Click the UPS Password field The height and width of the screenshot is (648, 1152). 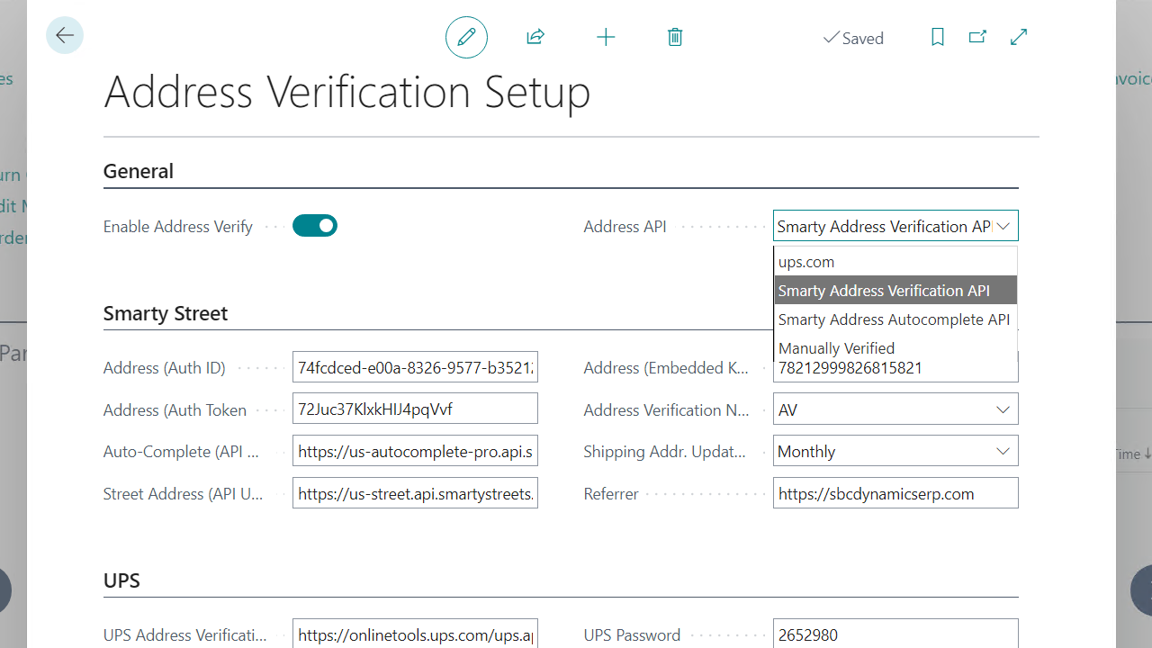895,634
